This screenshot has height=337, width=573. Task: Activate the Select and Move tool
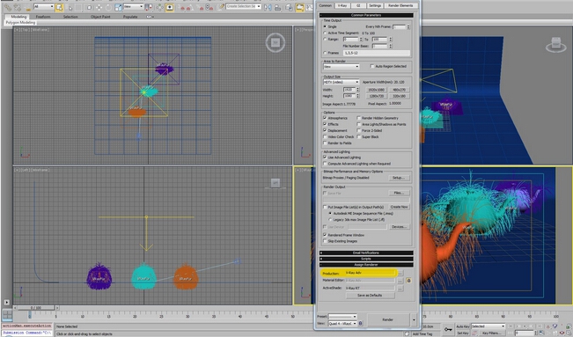[99, 7]
